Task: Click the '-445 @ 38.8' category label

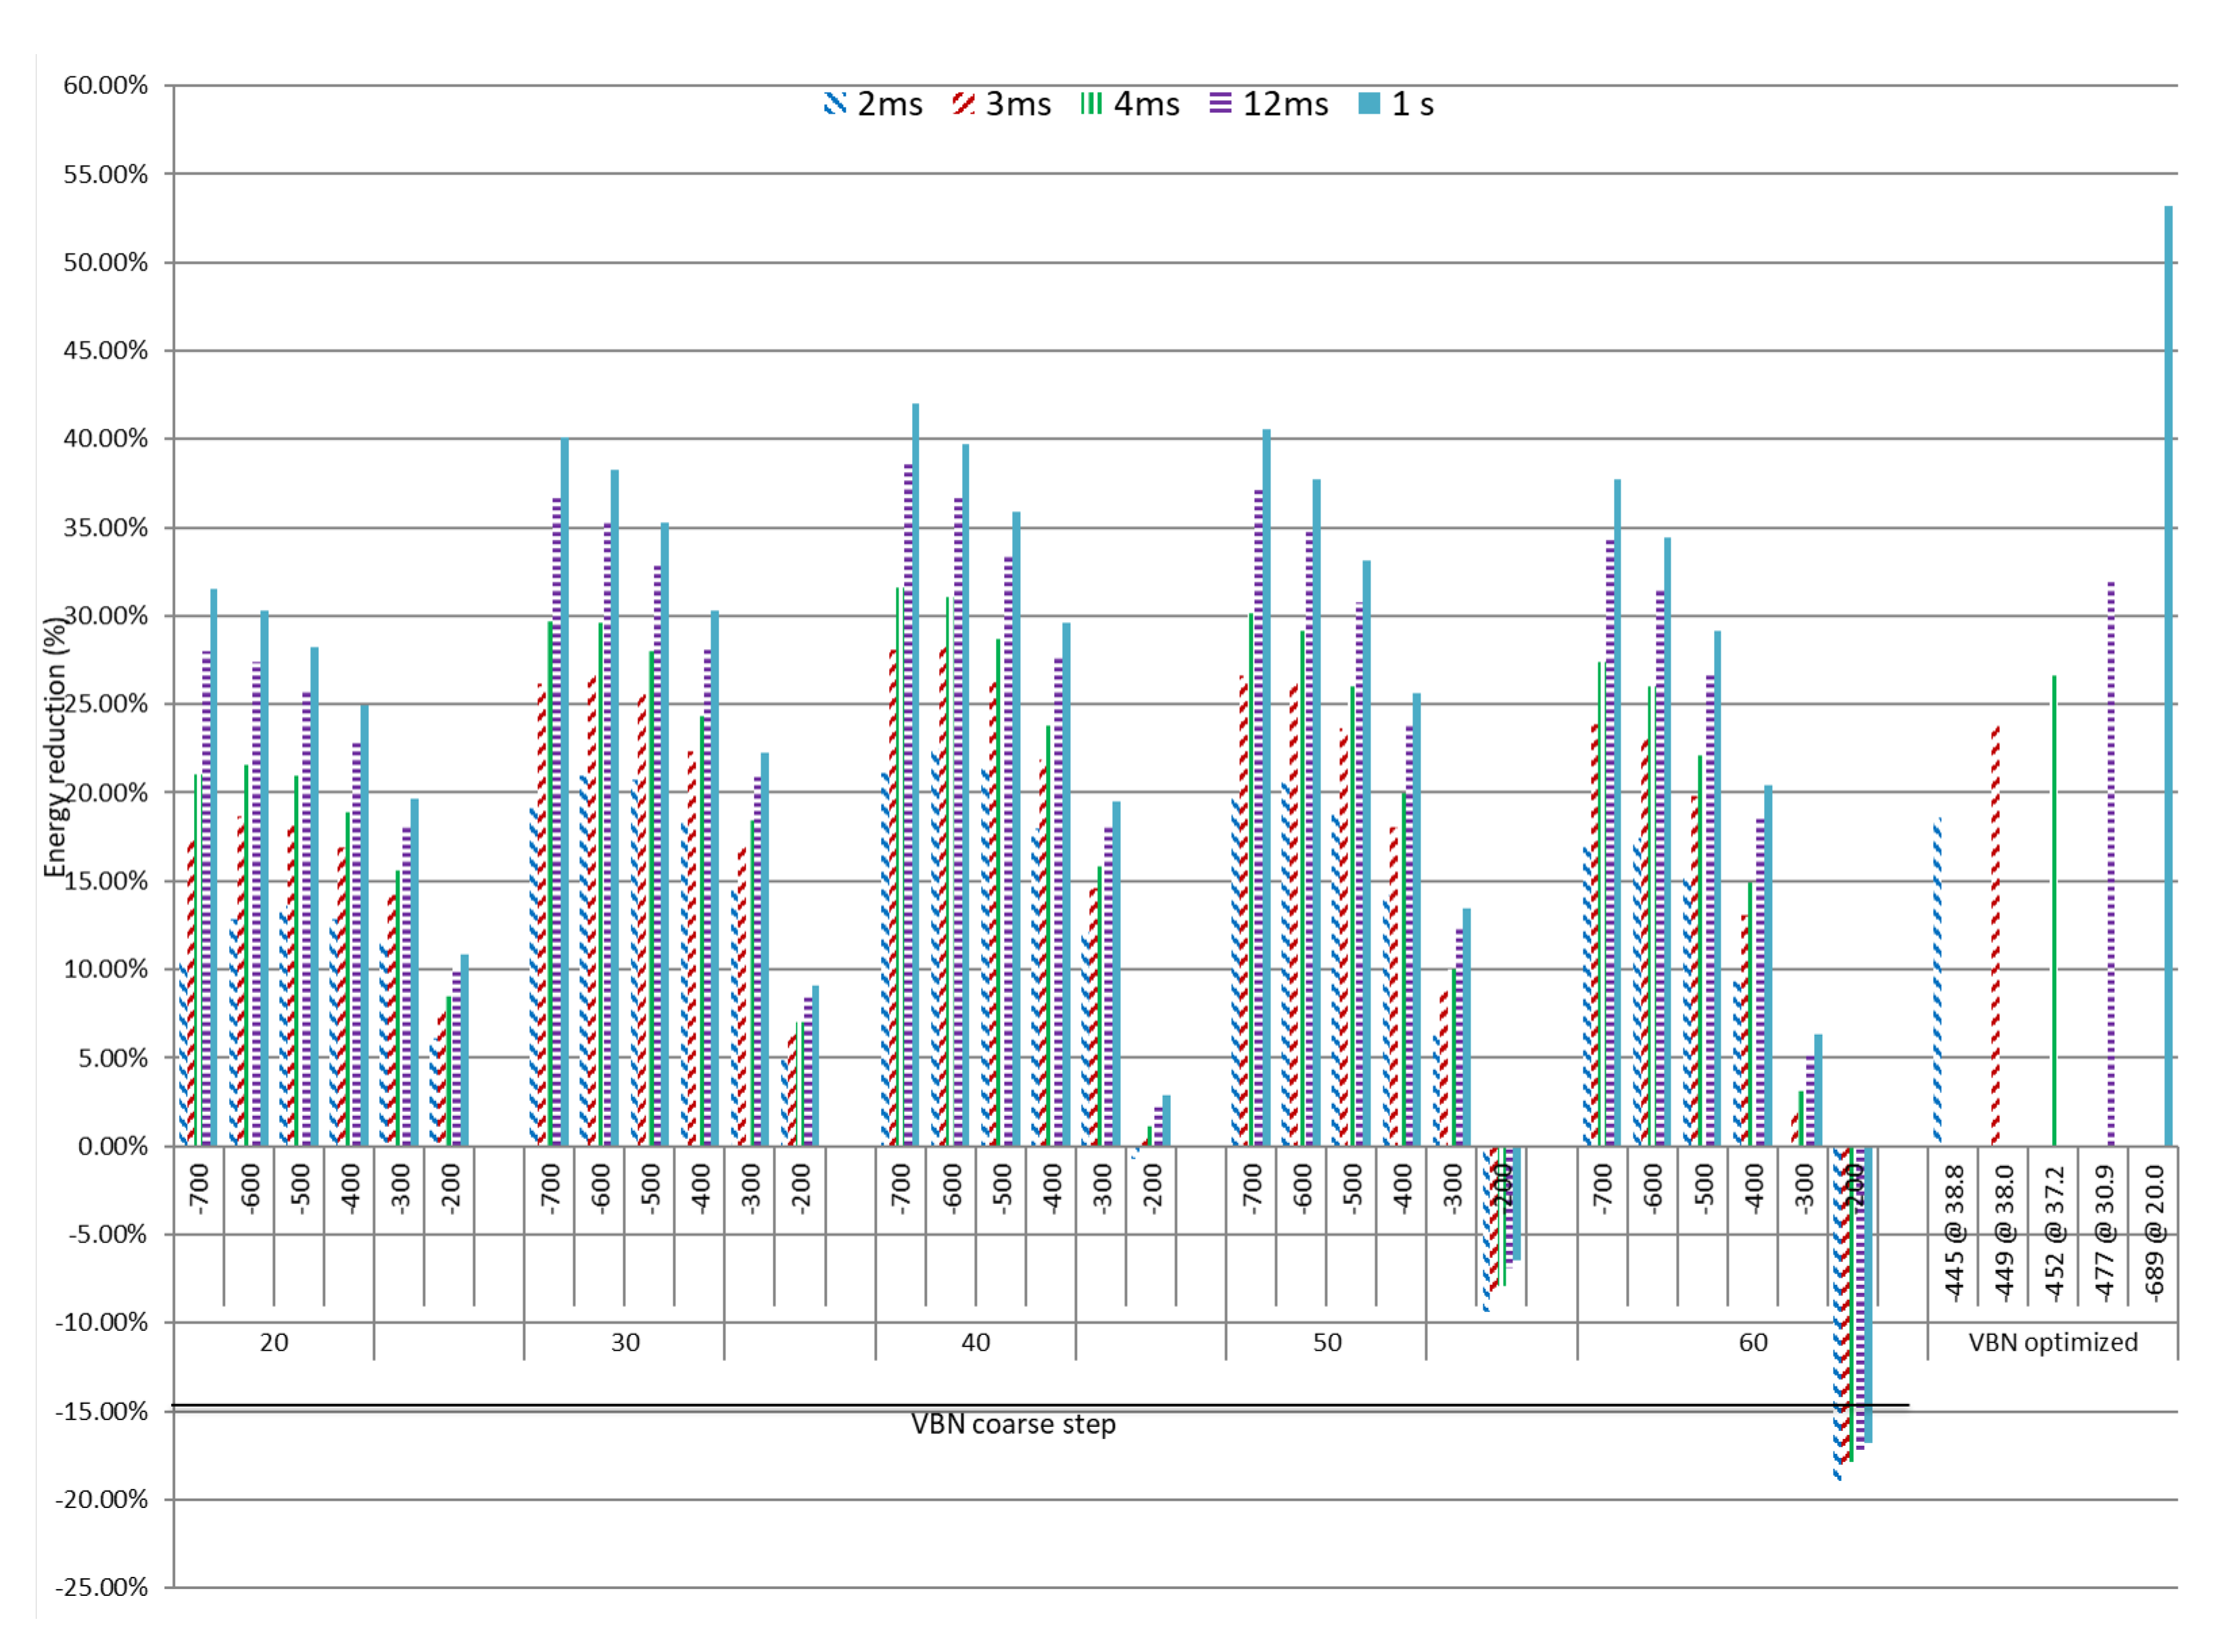Action: click(1955, 1233)
